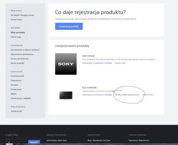Open KDL-50W805B Informacje o produkcie i Dodatki

(x=97, y=95)
